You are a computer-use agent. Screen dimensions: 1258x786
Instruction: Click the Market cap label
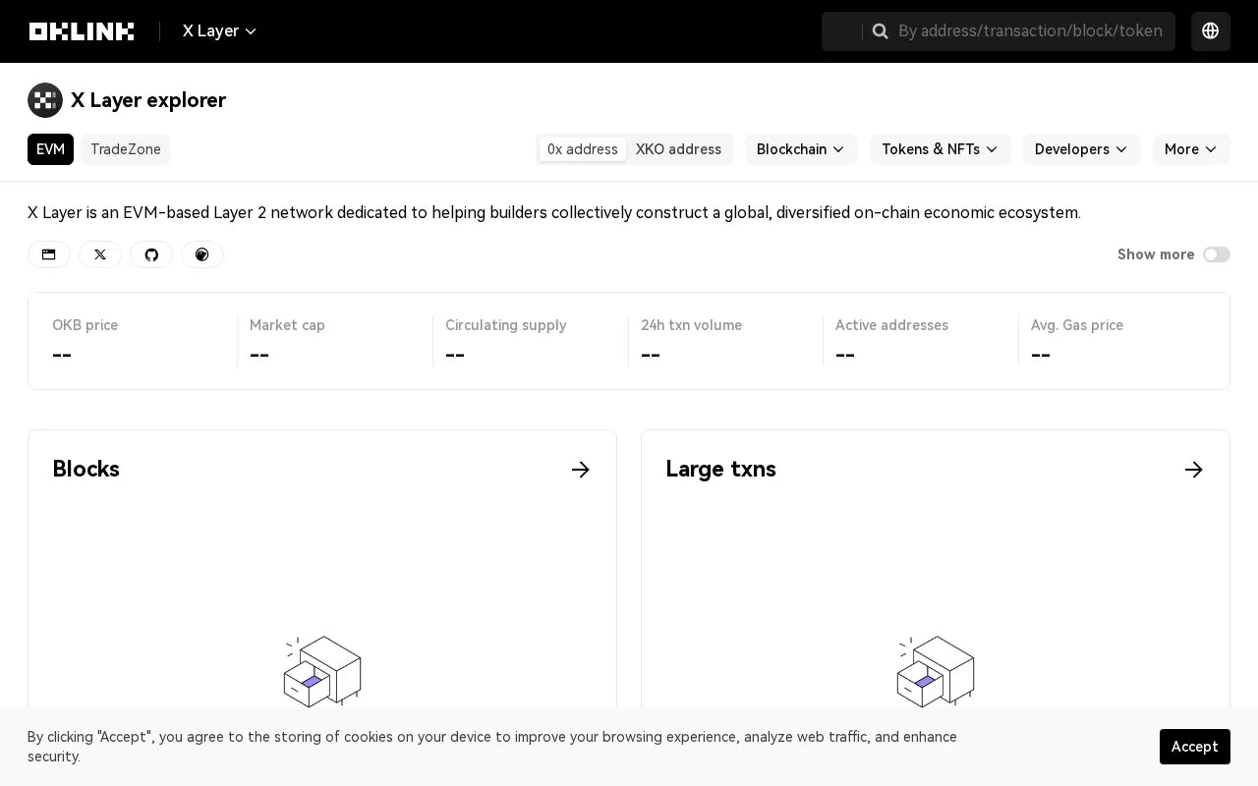pyautogui.click(x=287, y=325)
